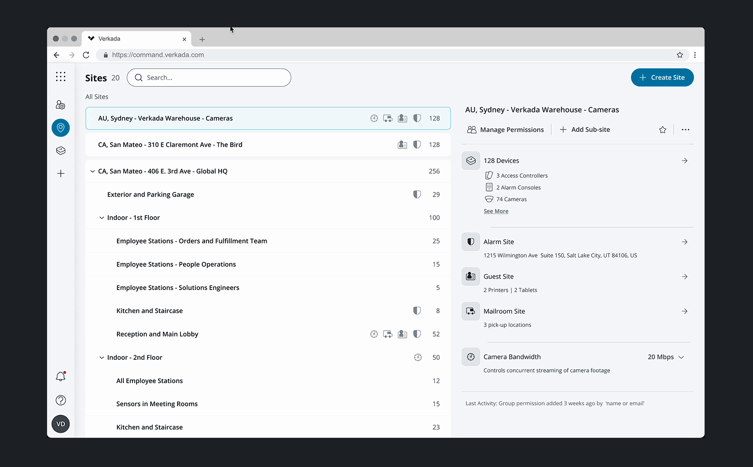This screenshot has height=467, width=753.
Task: Open the devices cube sidebar icon
Action: pos(61,150)
